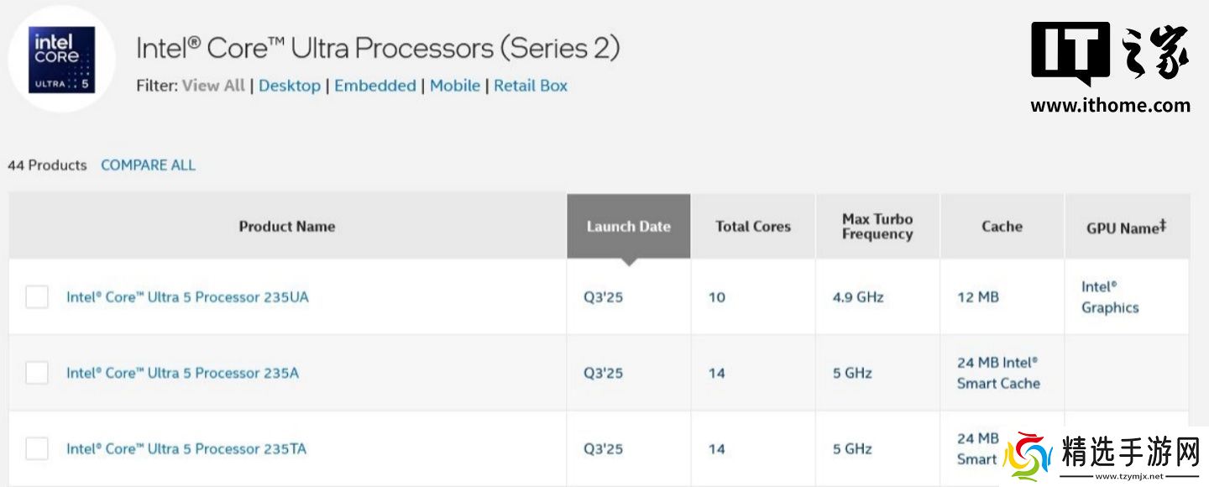Click the Intel Core Ultra 5 badge logo

click(62, 60)
